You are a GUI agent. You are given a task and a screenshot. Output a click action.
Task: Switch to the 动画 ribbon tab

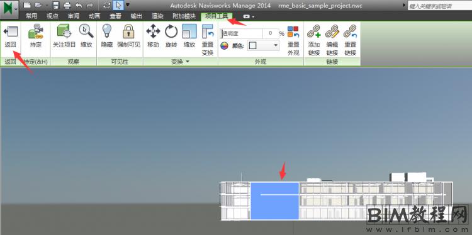(94, 16)
